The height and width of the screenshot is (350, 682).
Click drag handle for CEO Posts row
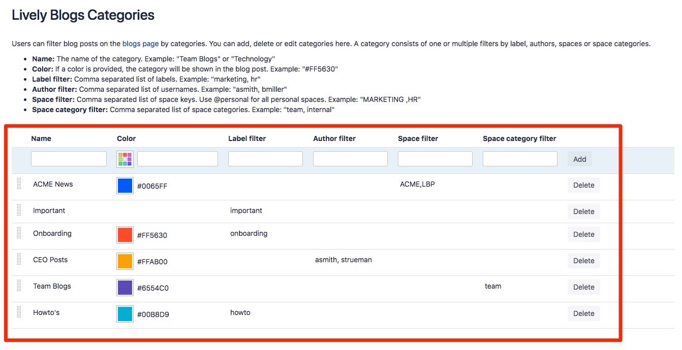[19, 260]
